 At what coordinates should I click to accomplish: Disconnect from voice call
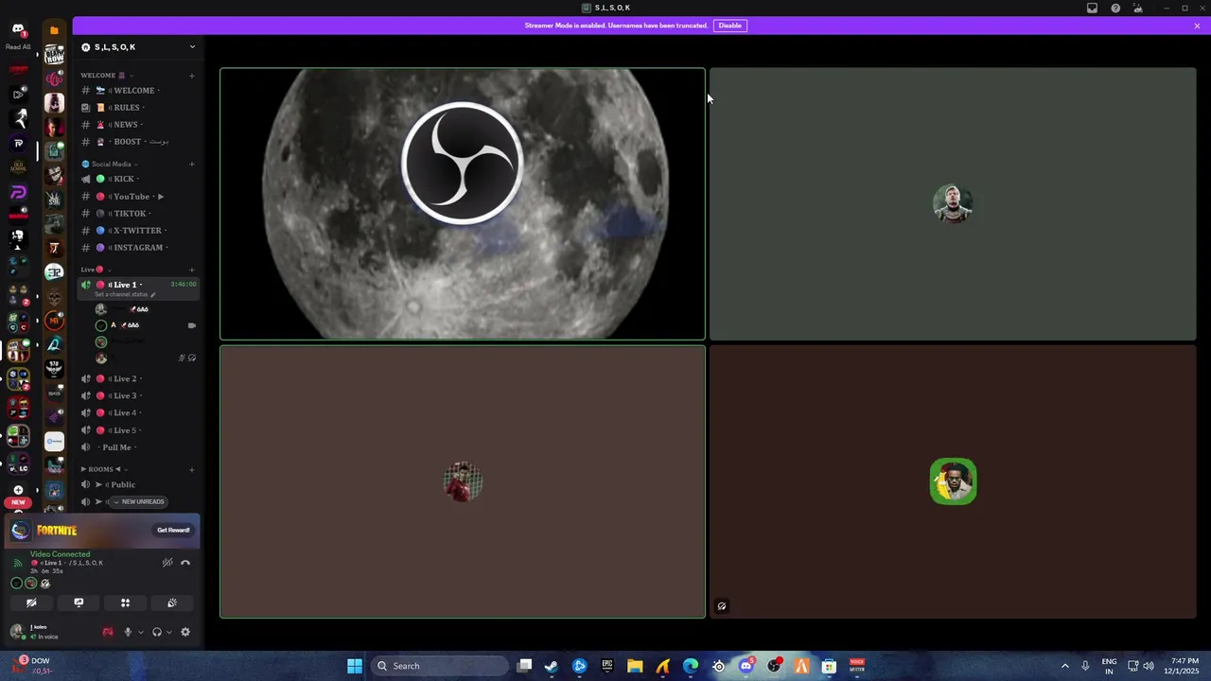coord(185,563)
